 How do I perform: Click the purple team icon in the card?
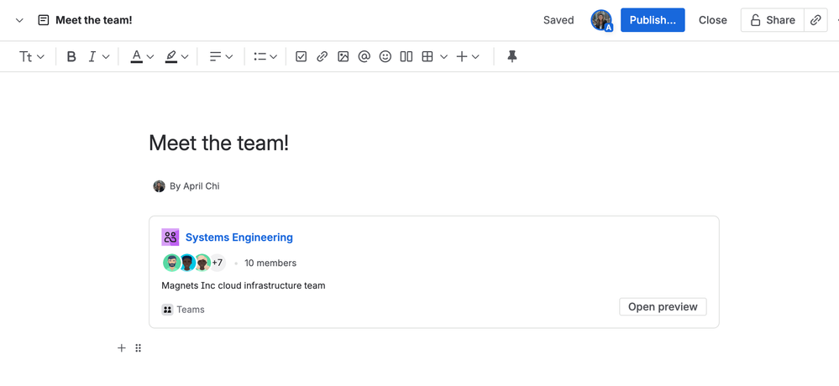(170, 237)
